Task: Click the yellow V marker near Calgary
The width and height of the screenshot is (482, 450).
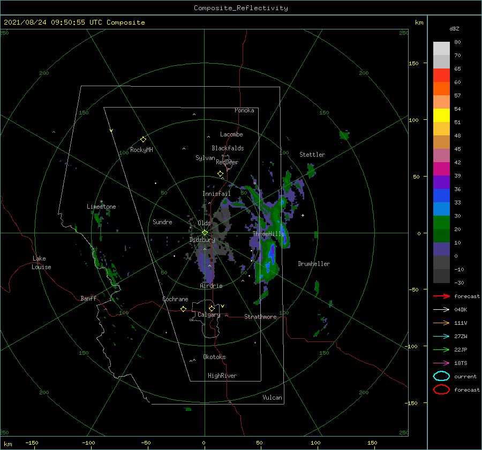Action: coord(223,306)
